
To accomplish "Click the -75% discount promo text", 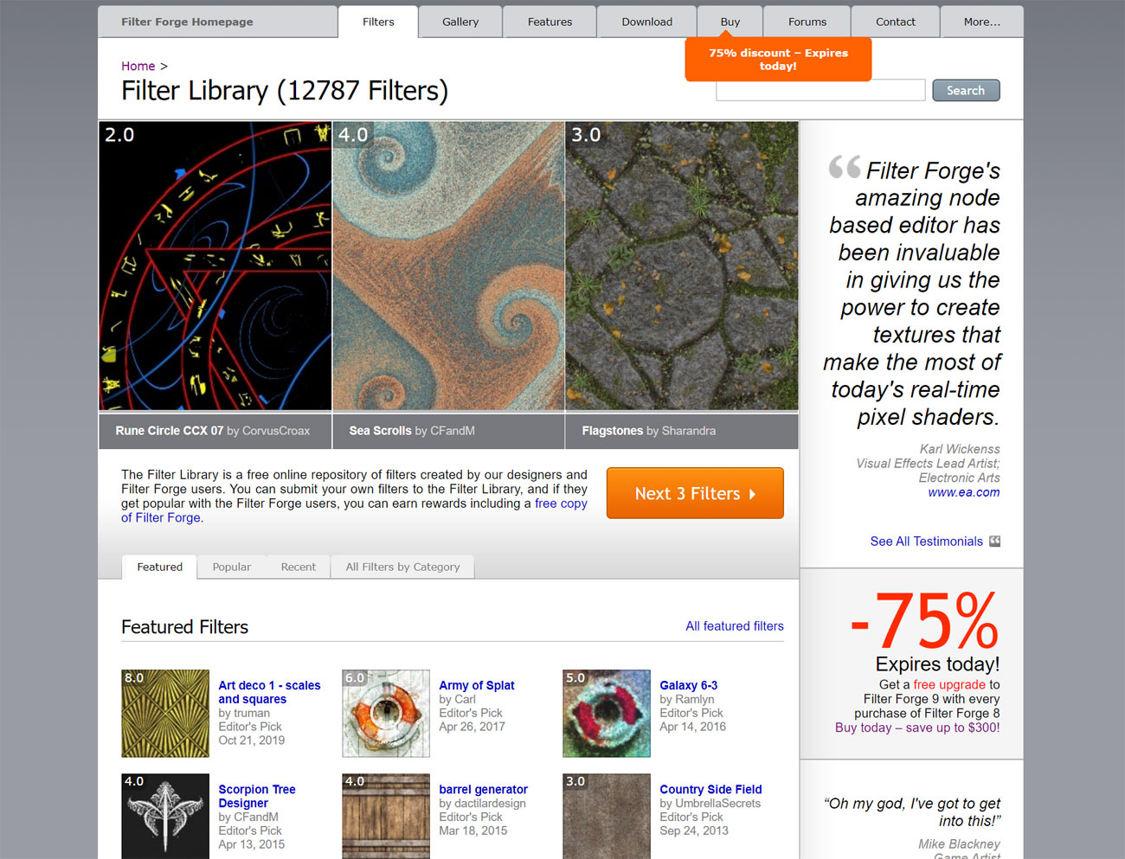I will pos(925,620).
